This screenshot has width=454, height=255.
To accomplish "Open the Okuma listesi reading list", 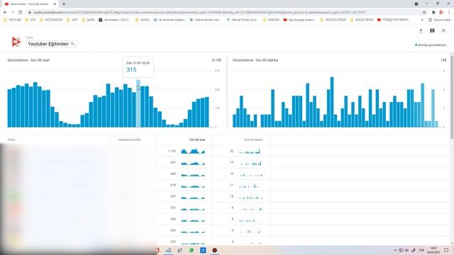I will click(x=440, y=20).
